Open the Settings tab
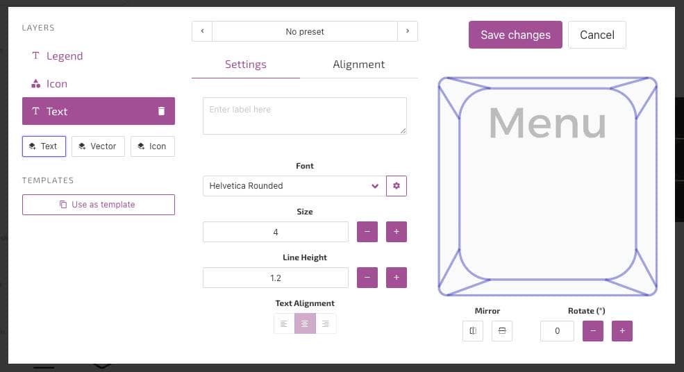 coord(245,65)
